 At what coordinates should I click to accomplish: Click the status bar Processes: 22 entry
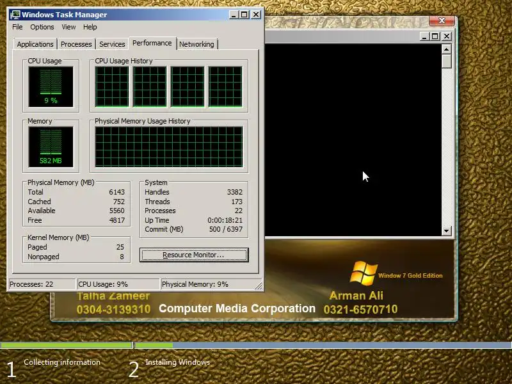[x=42, y=284]
